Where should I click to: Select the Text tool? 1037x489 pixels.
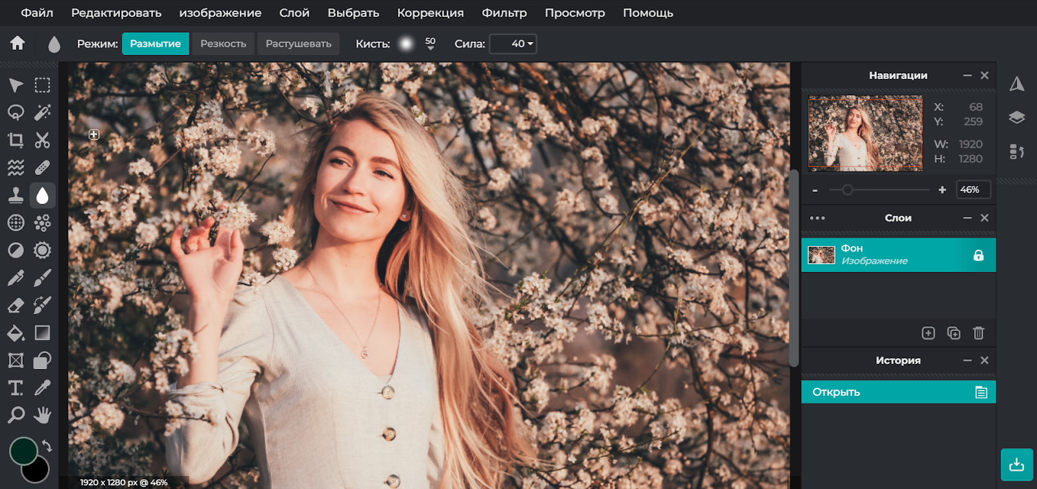pyautogui.click(x=16, y=388)
